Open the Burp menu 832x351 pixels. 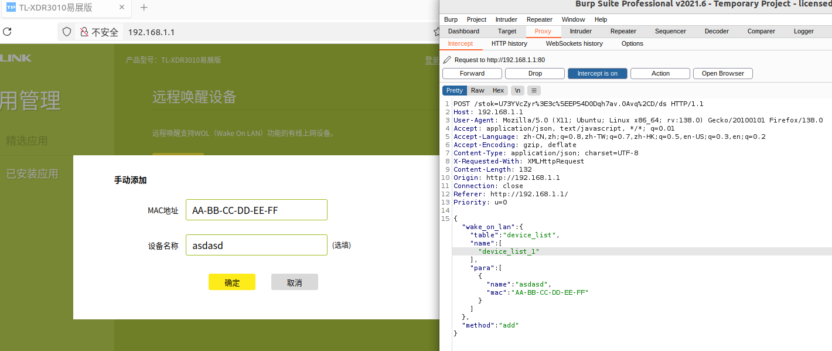pyautogui.click(x=451, y=19)
